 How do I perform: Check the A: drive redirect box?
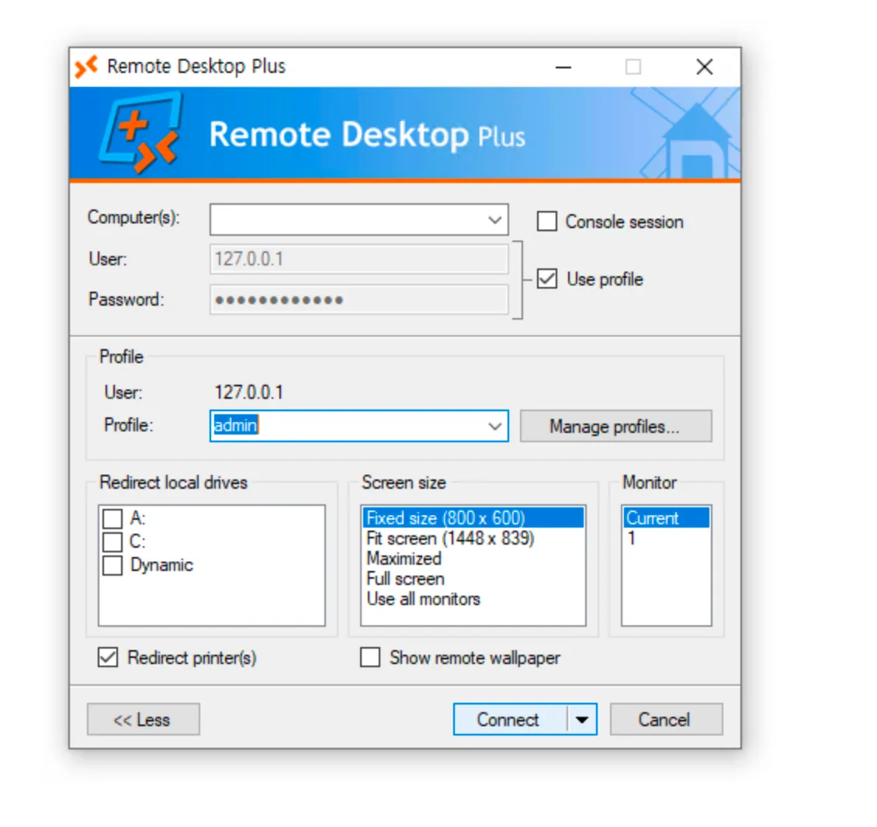click(113, 518)
